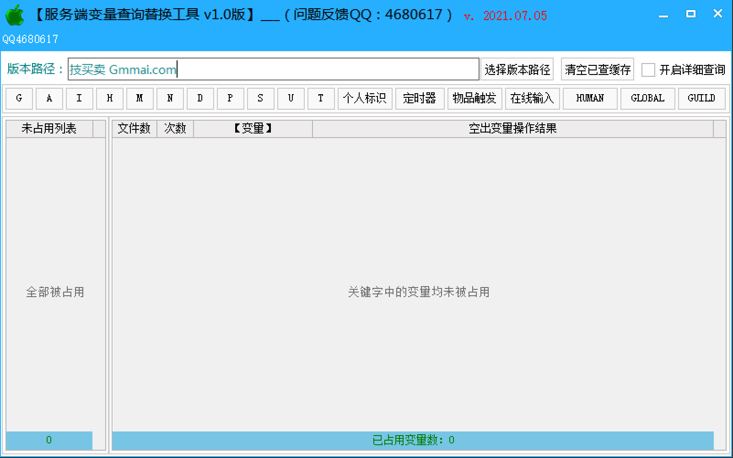
Task: Click the green apple app icon
Action: (x=15, y=15)
